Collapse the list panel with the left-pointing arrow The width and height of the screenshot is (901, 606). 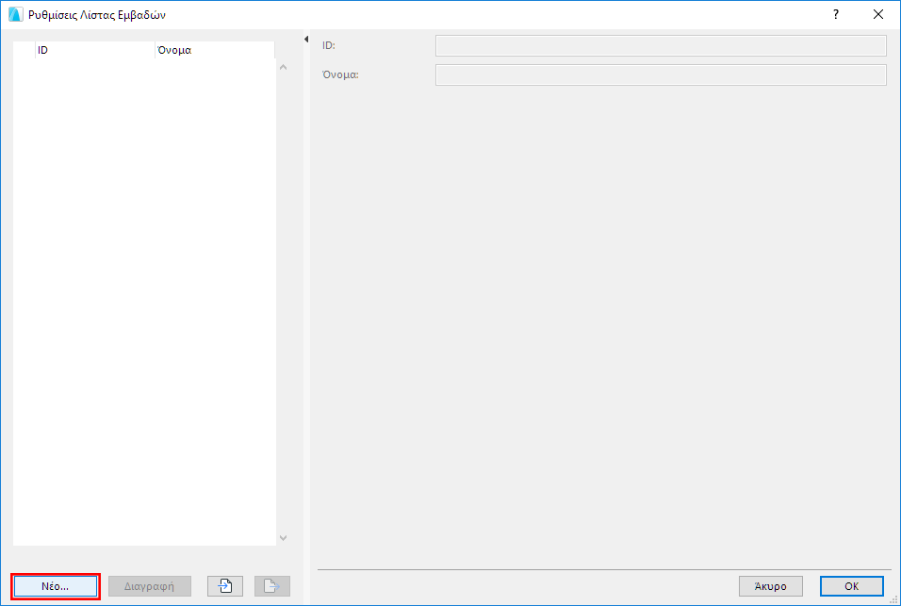pos(304,40)
